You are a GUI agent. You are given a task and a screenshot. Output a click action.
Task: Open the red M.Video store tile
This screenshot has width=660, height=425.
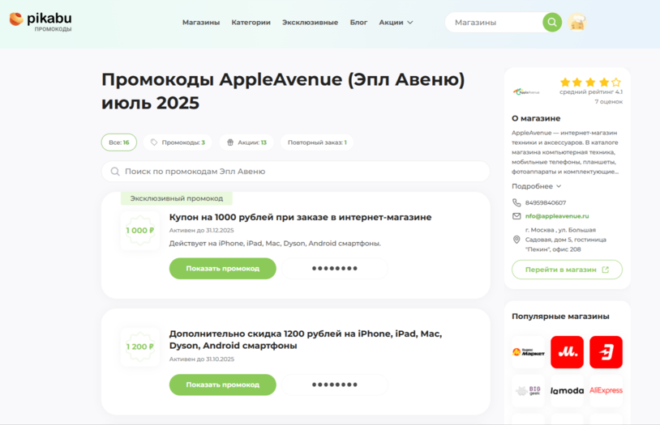[567, 352]
